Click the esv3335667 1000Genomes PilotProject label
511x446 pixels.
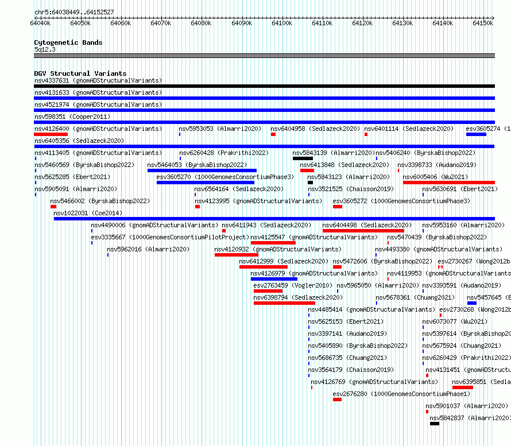tap(170, 237)
